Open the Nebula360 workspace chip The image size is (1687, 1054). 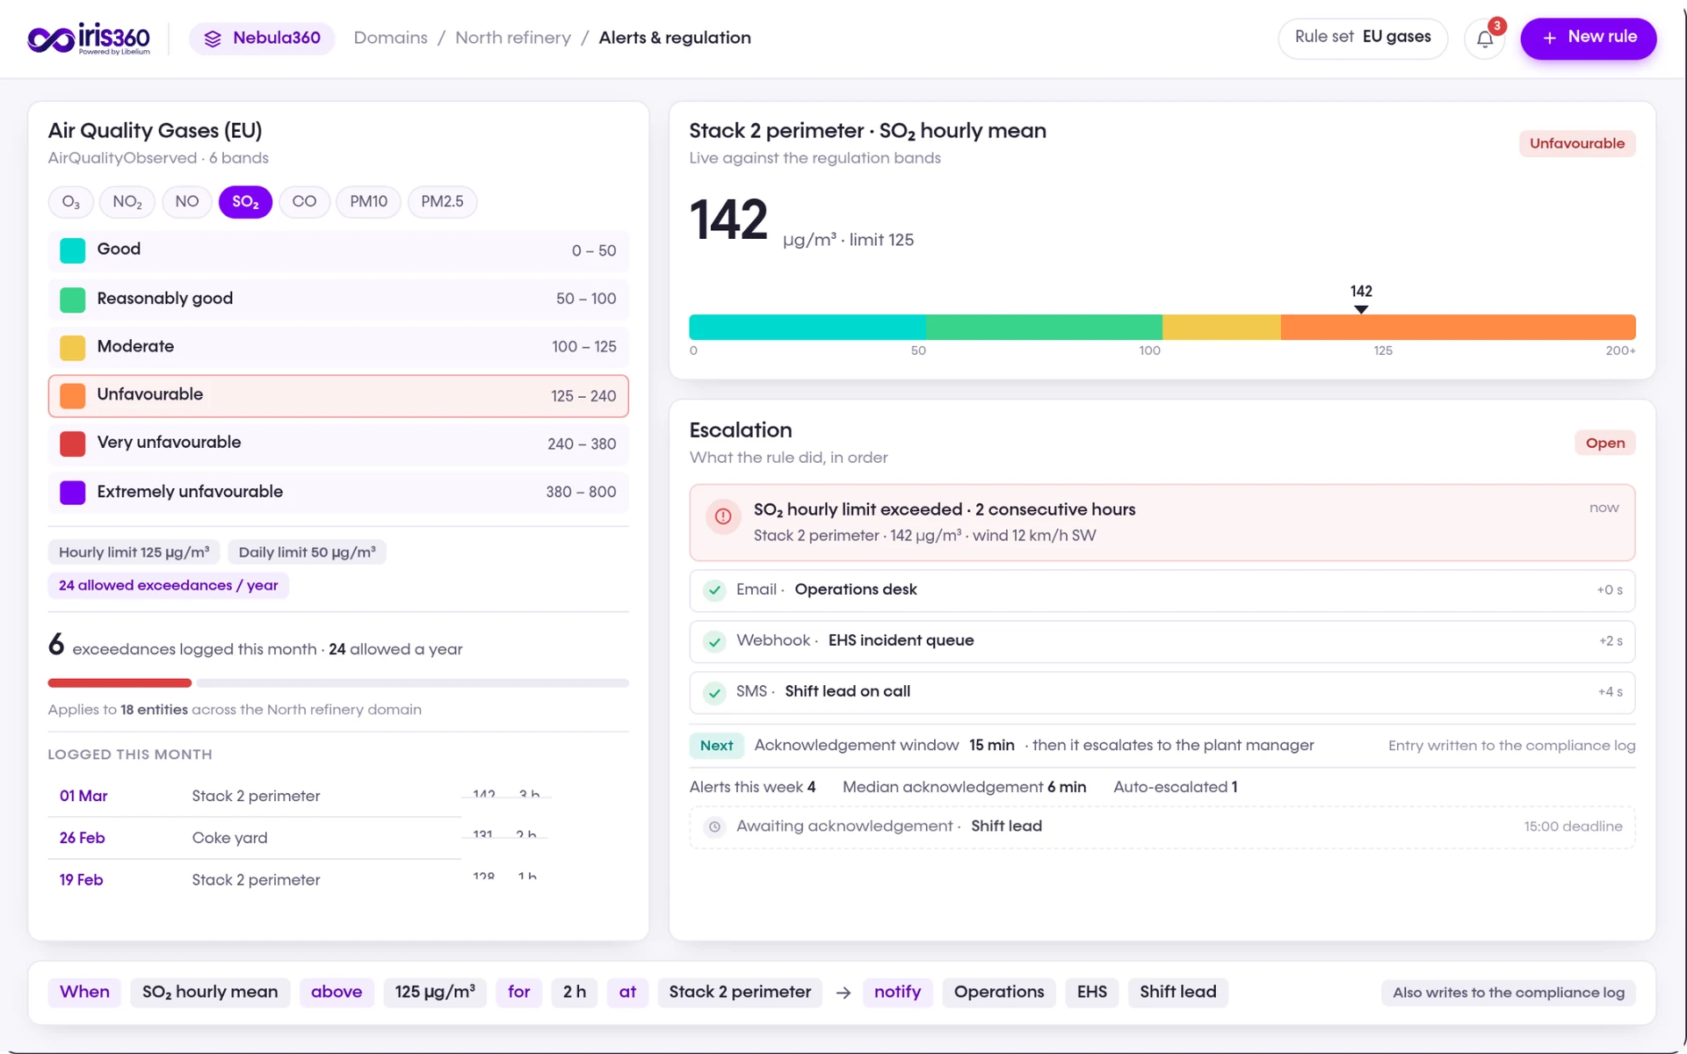pos(262,39)
